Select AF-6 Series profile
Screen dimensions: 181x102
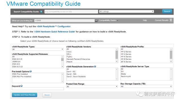coord(126,62)
